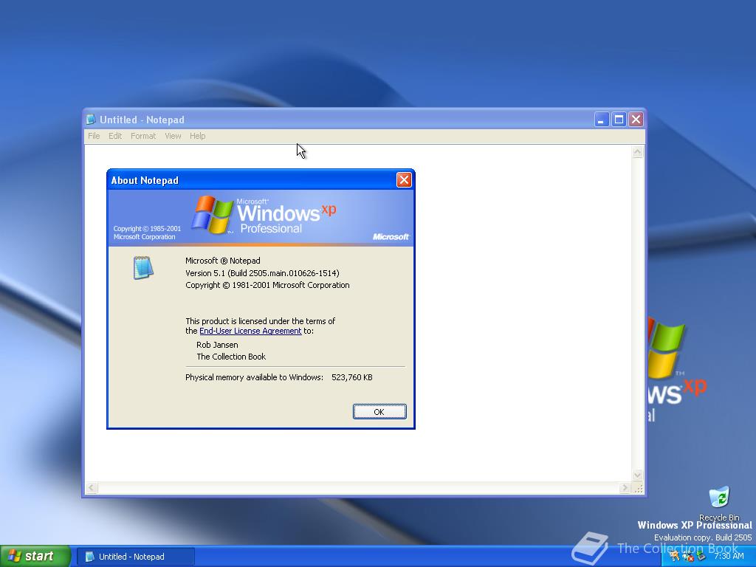Viewport: 756px width, 567px height.
Task: Click OK in the About Notepad dialog
Action: [379, 411]
